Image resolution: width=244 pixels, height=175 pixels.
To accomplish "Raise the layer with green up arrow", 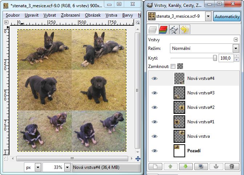I will click(x=171, y=167).
